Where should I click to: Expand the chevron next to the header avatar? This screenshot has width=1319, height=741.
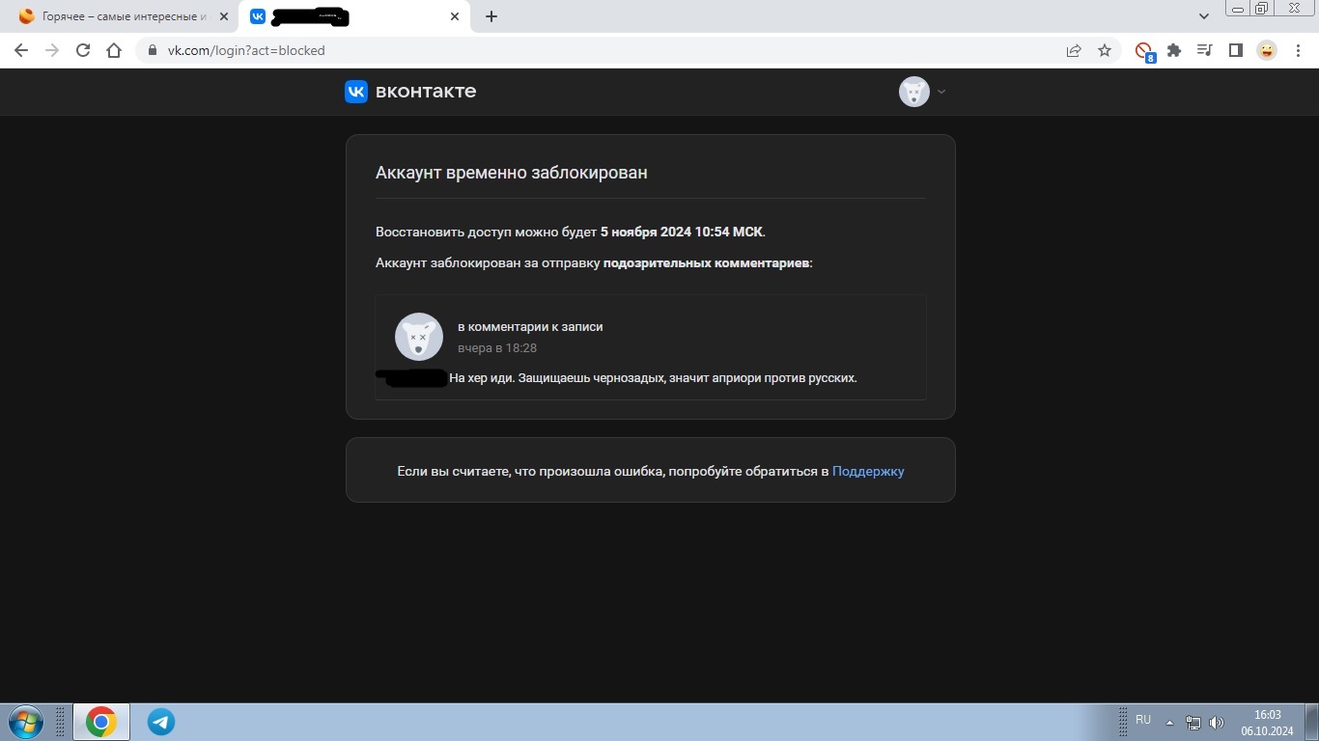coord(941,92)
